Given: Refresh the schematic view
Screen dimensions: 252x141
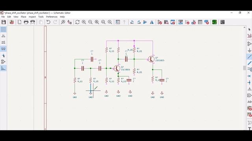Looking at the screenshot, I should pos(78,22).
